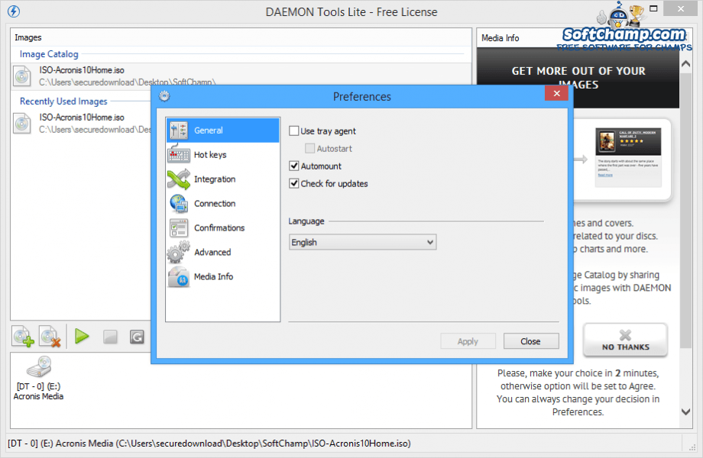Click the Recently Used Images heading

(x=63, y=102)
